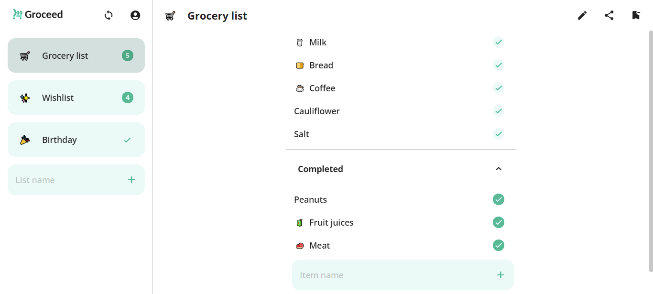This screenshot has height=294, width=653.
Task: Uncheck the Coffee item
Action: pos(499,88)
